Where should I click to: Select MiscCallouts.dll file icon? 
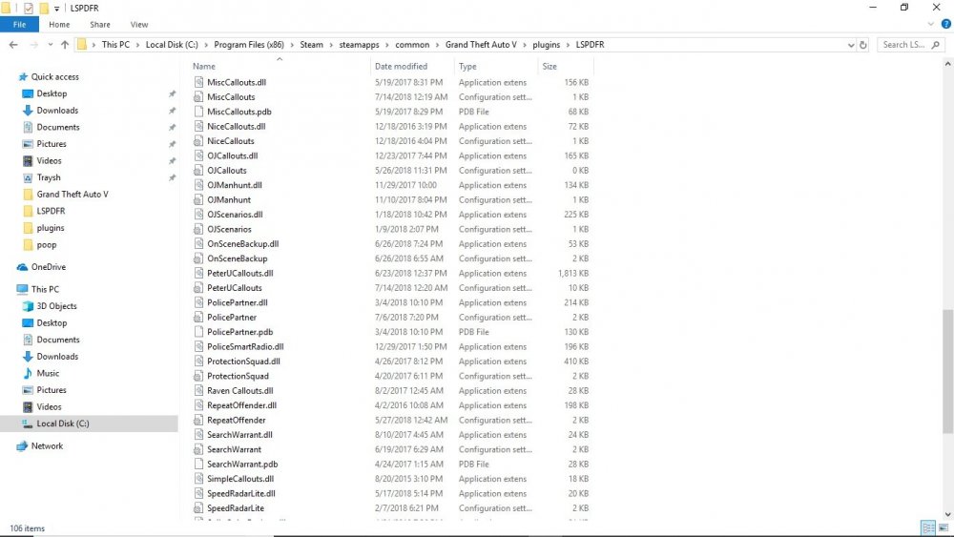point(198,82)
